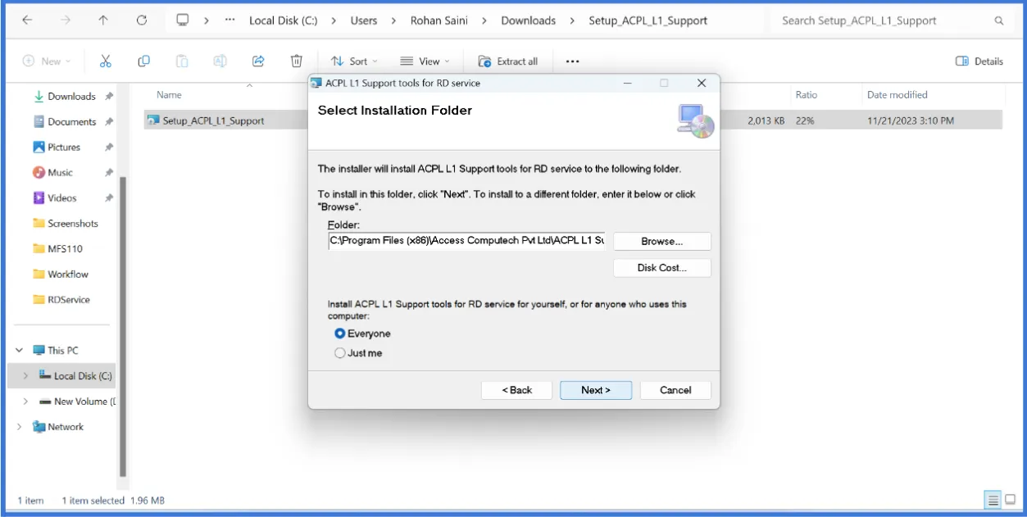
Task: Switch to large thumbnails view icon
Action: tap(1011, 500)
